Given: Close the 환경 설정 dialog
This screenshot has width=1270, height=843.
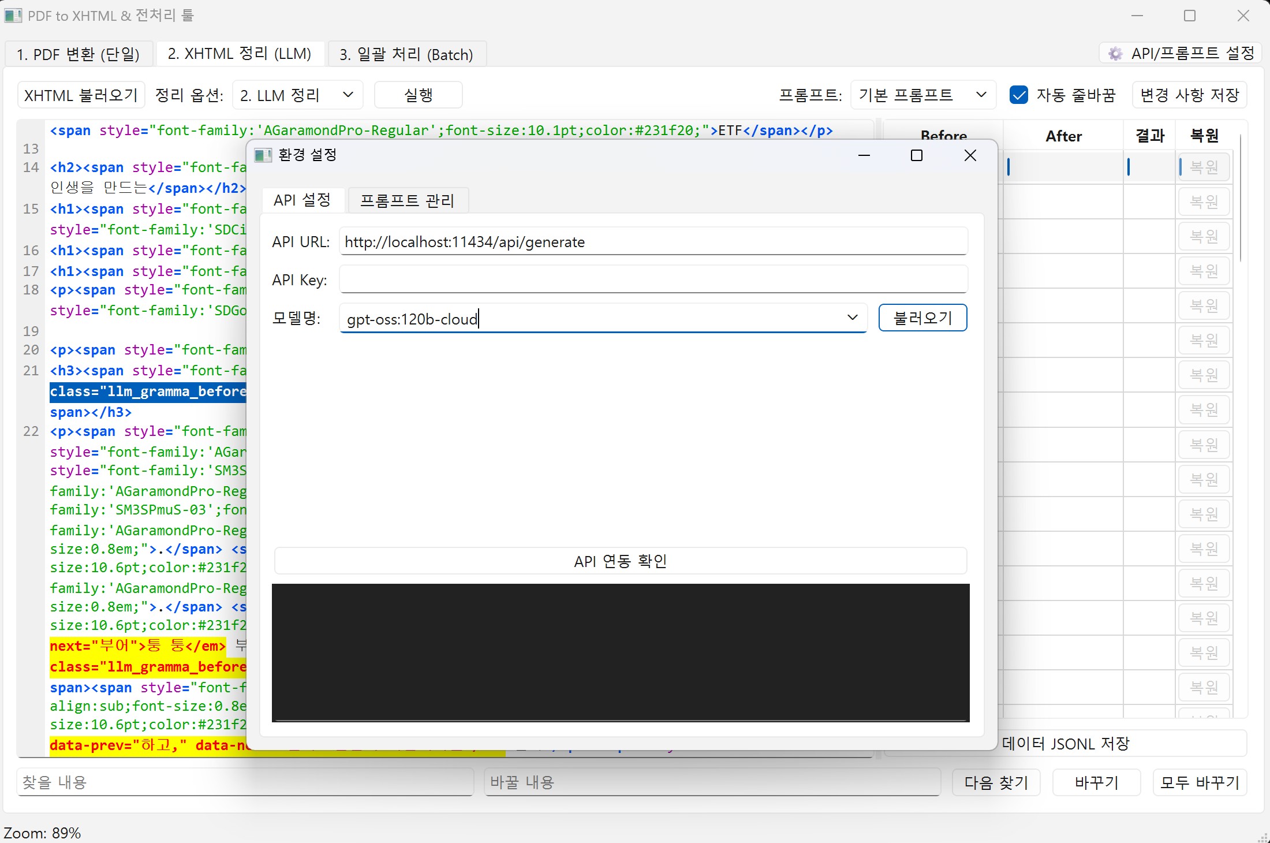Looking at the screenshot, I should tap(970, 155).
